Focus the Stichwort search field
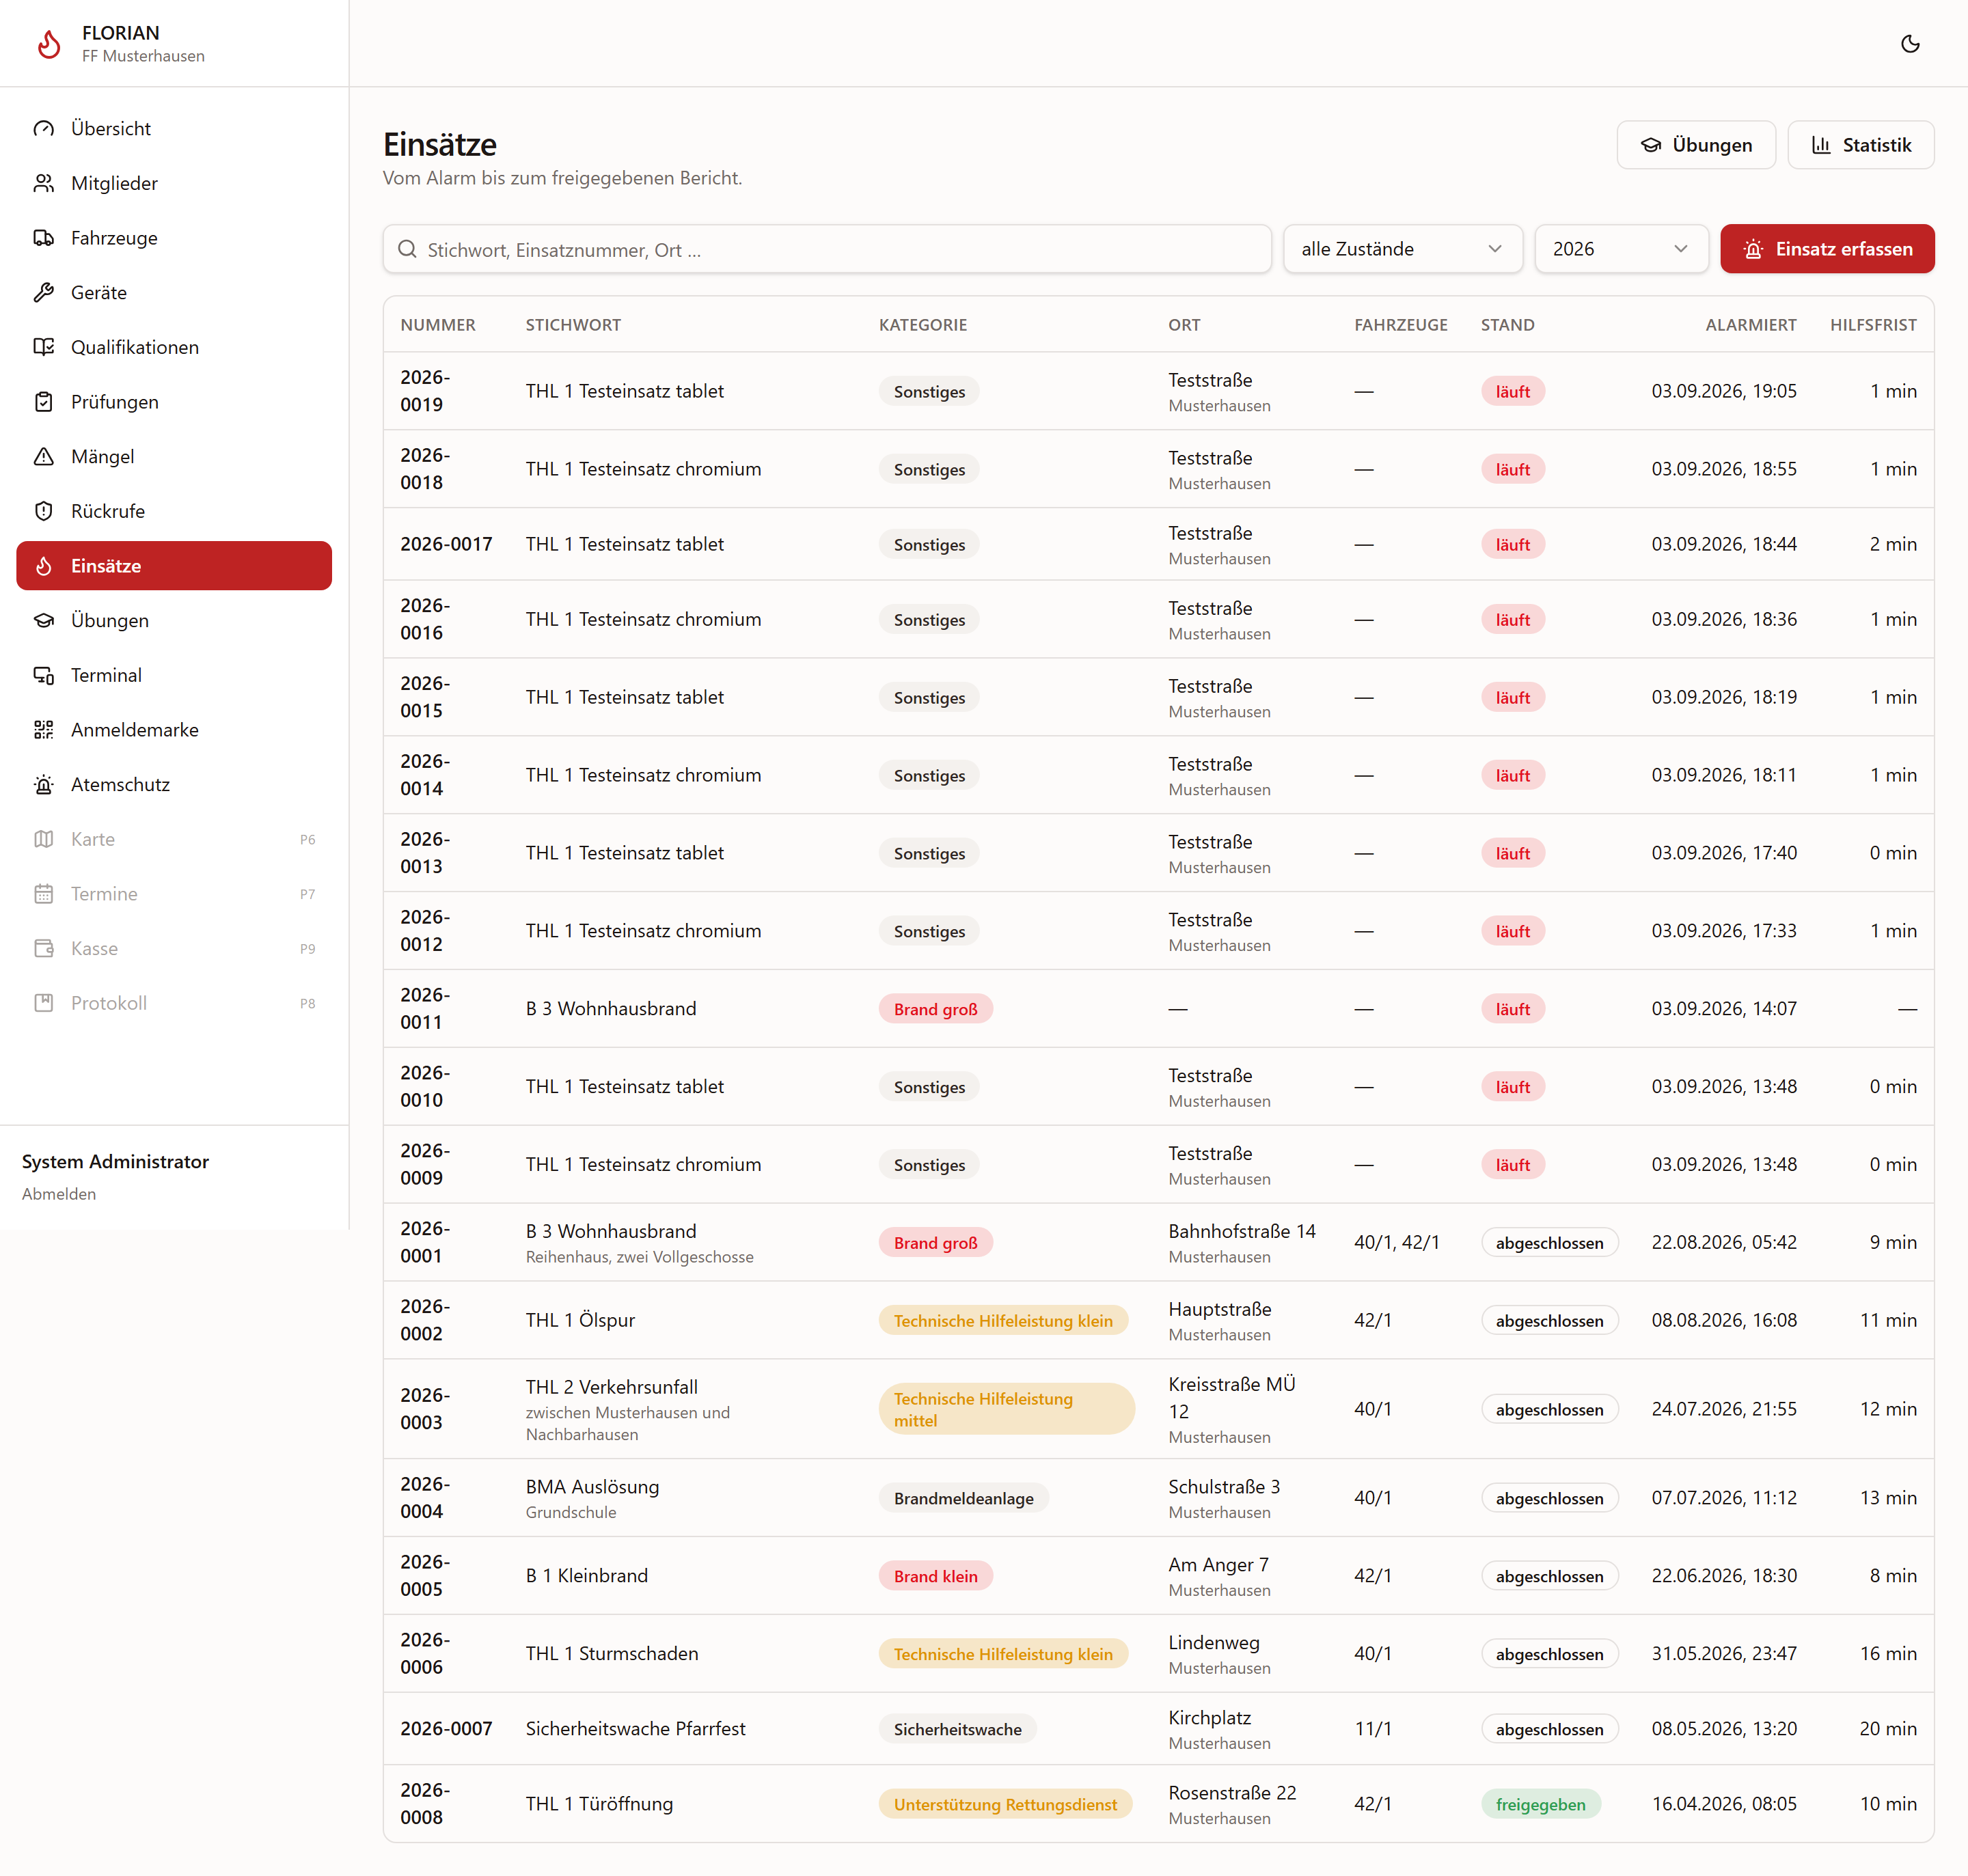The image size is (1968, 1876). (827, 249)
